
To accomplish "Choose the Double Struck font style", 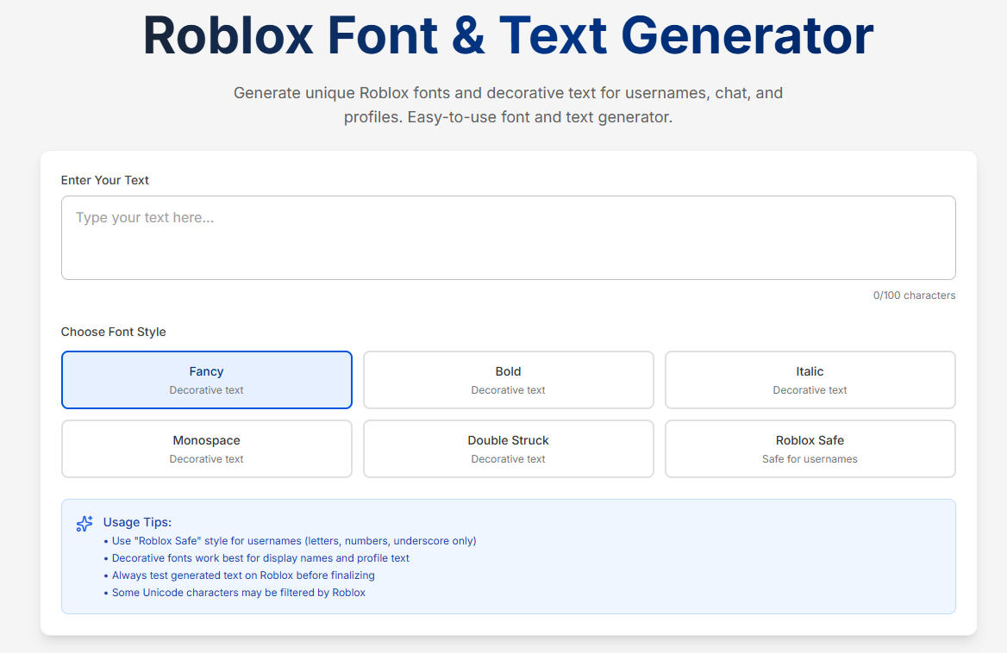I will 508,449.
